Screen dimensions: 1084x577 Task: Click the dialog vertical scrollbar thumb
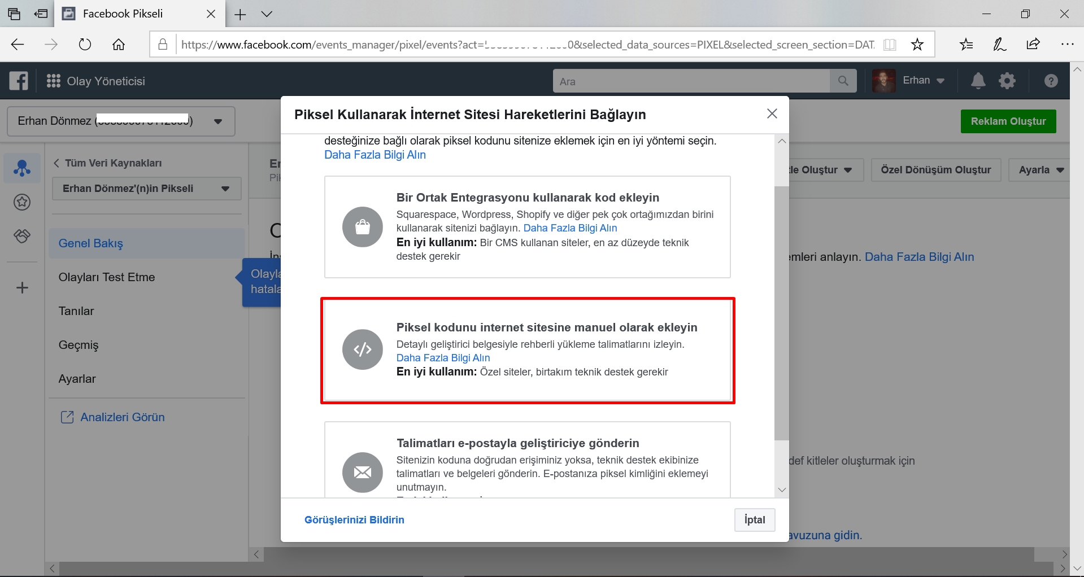click(782, 313)
